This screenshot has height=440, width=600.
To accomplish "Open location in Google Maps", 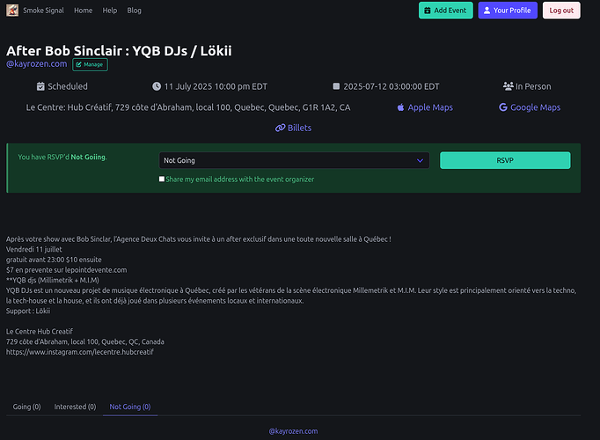I will pos(530,107).
